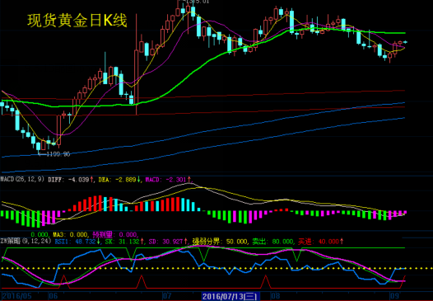The image size is (433, 301).
Task: Click the green down-arrow beside DEA value
Action: click(138, 180)
